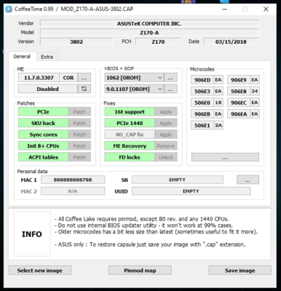Viewport: 281px width, 291px height.
Task: Switch to the Extra tab
Action: click(x=47, y=57)
